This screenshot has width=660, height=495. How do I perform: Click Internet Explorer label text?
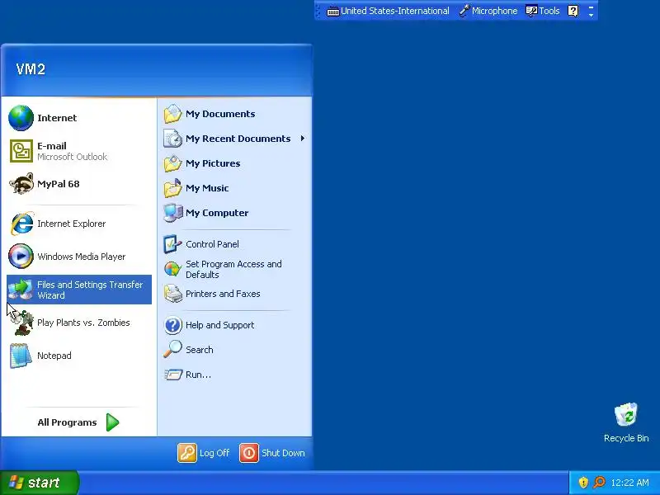(71, 224)
